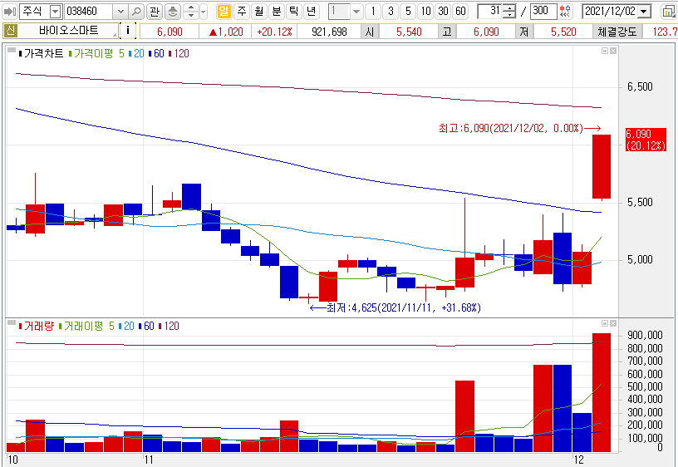Click the 체결강도 label
678x467 pixels.
click(x=617, y=32)
